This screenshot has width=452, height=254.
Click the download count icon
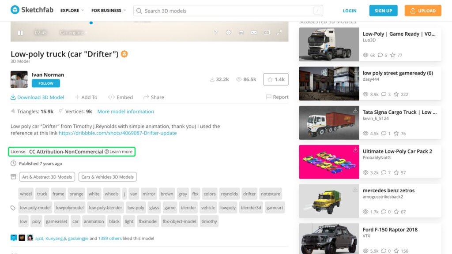pos(212,79)
